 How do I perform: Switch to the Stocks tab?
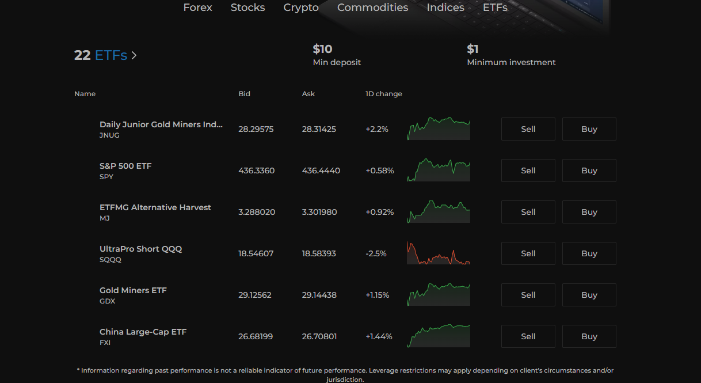point(247,7)
